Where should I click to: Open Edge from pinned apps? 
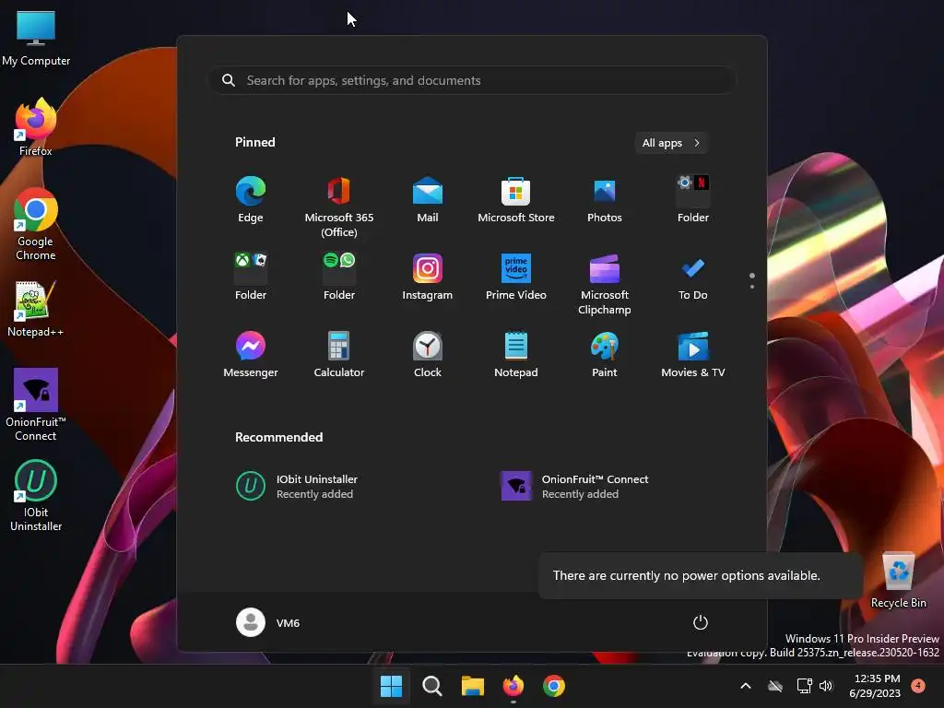tap(251, 200)
